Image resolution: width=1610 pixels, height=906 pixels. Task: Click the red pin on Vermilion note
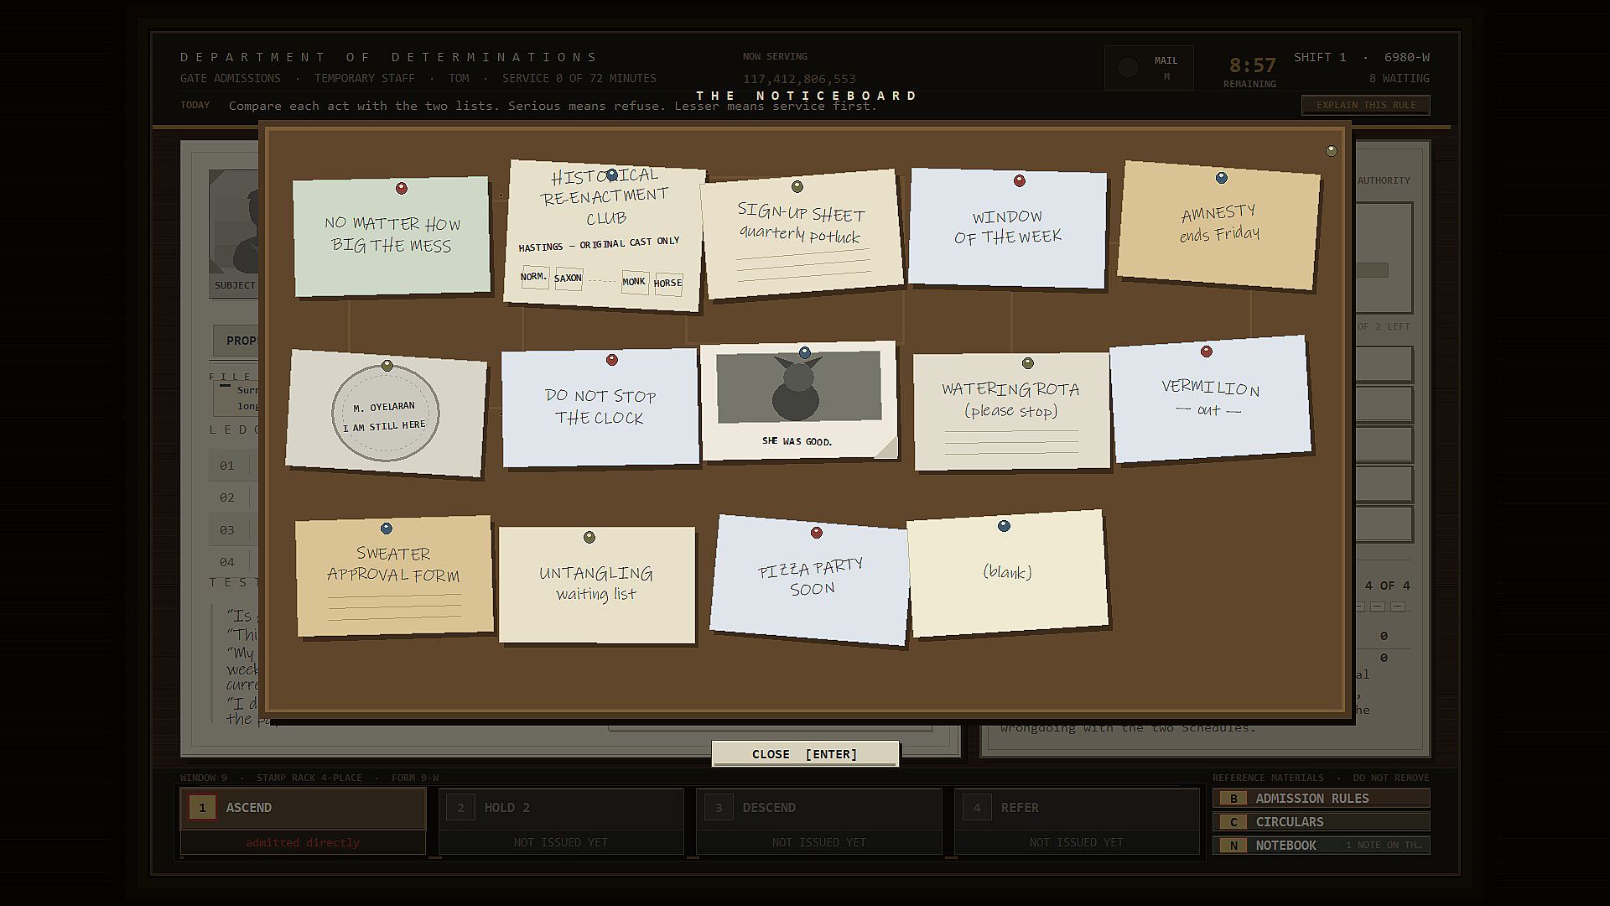[1207, 351]
